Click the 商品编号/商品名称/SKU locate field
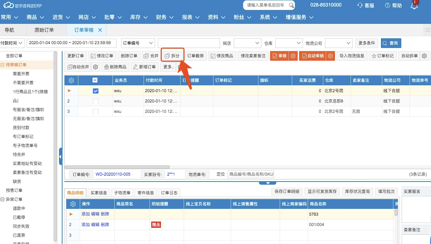 [251, 174]
